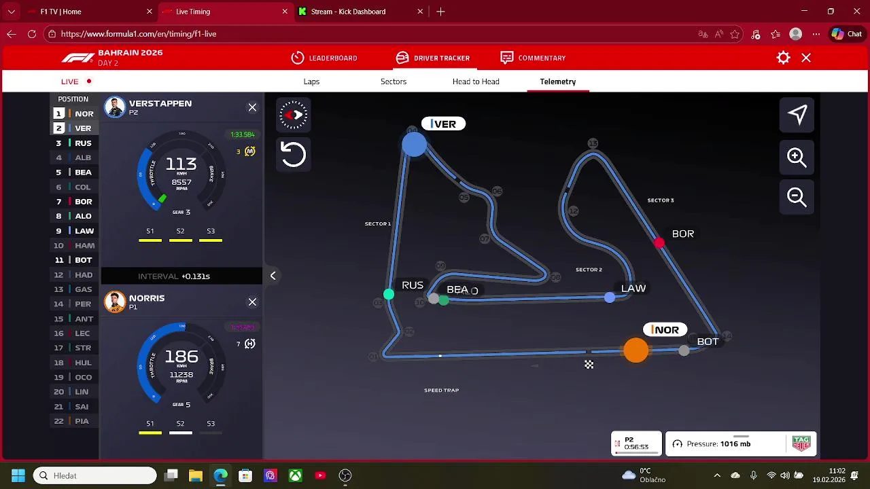Zoom out on the track map
The image size is (870, 489).
tap(797, 197)
